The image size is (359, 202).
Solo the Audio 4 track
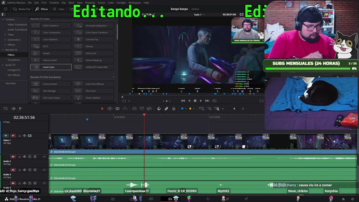coord(30,183)
